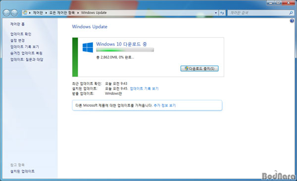Screen dimensions: 297x181
Task: Expand arrow before 제어판 in breadcrumb
Action: point(30,13)
